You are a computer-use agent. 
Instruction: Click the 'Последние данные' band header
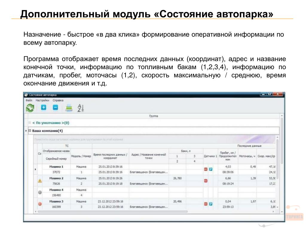[249, 146]
